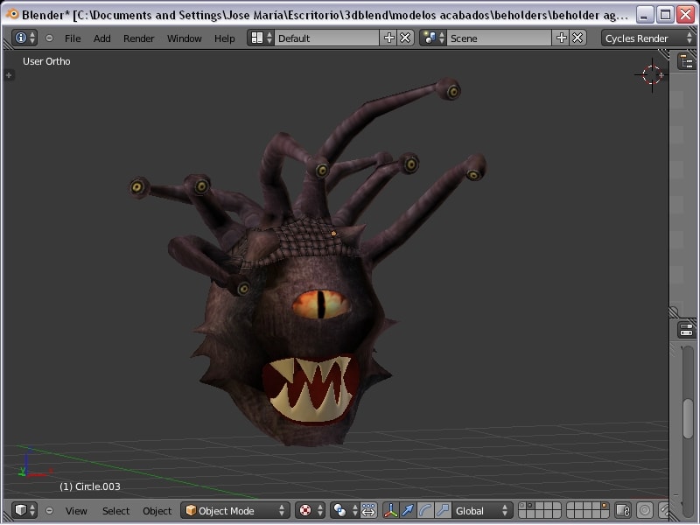
Task: Select the last layer with orange dot
Action: tap(604, 506)
